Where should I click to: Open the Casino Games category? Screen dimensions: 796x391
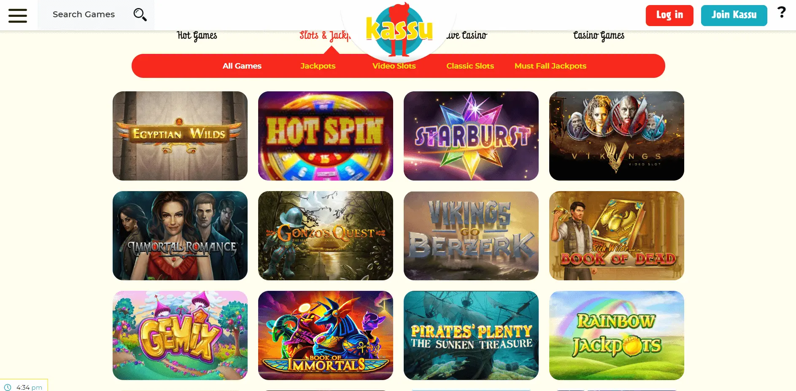pos(599,36)
